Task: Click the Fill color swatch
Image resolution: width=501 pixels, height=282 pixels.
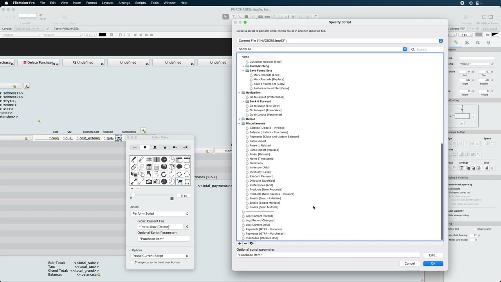Action: point(495,35)
